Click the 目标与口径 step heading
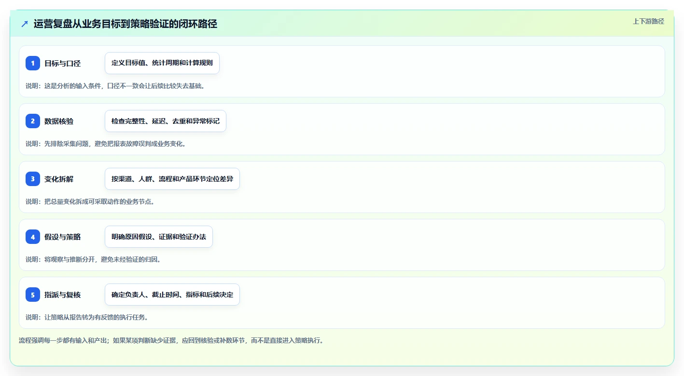The height and width of the screenshot is (376, 684). point(62,63)
